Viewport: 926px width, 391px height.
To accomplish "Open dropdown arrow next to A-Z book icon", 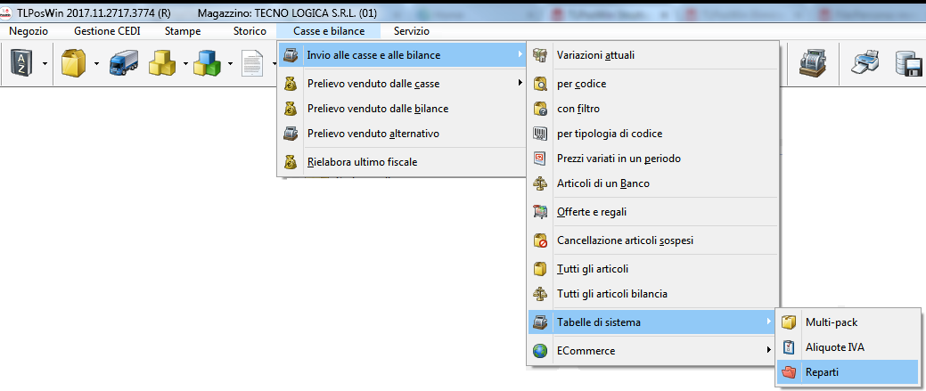I will tap(43, 64).
